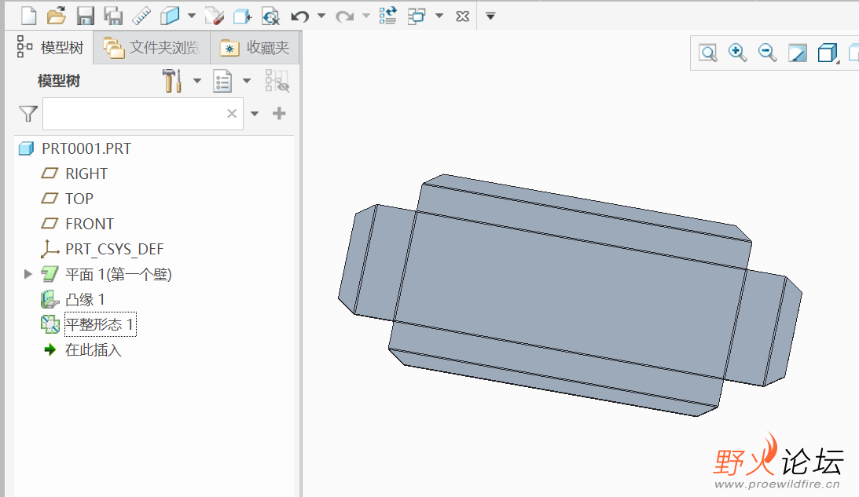Close the current window with the X icon
The image size is (859, 497).
(462, 16)
